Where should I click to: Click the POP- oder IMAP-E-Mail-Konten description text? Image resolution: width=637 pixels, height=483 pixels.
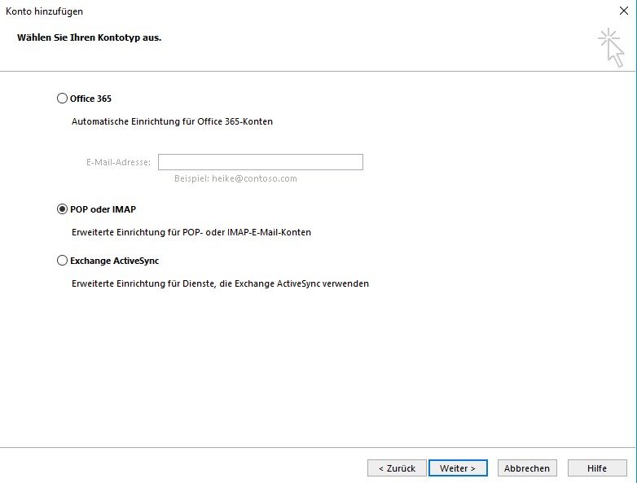tap(191, 232)
